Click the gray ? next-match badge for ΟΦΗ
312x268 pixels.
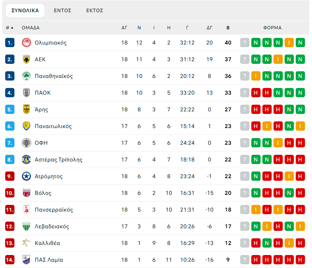(x=245, y=143)
